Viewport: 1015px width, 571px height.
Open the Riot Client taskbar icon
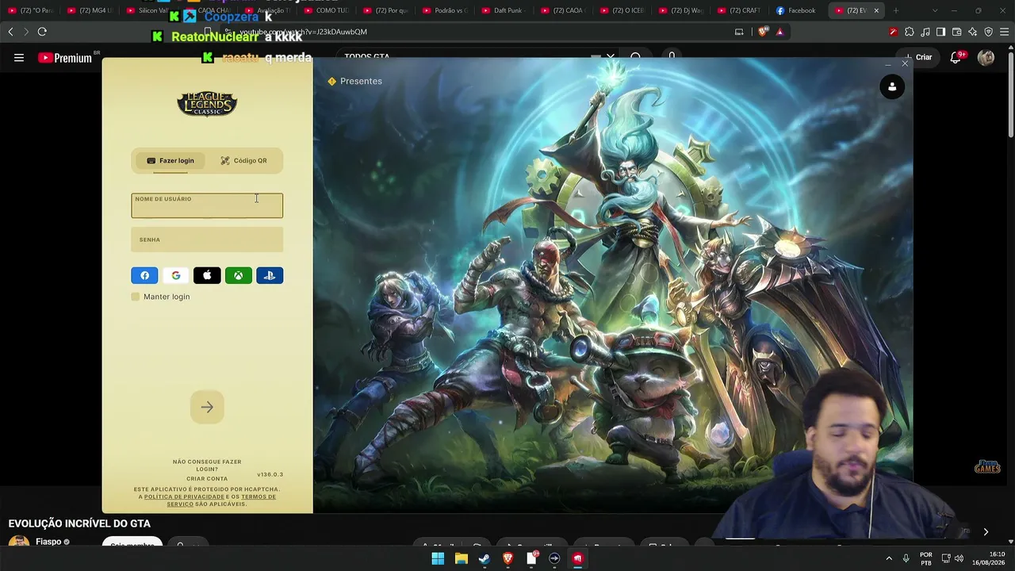pyautogui.click(x=577, y=558)
